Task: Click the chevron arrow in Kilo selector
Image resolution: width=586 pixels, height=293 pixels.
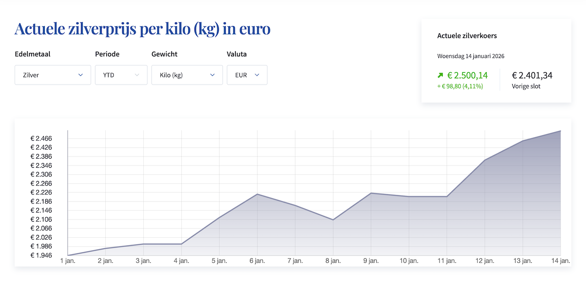Action: pos(212,75)
